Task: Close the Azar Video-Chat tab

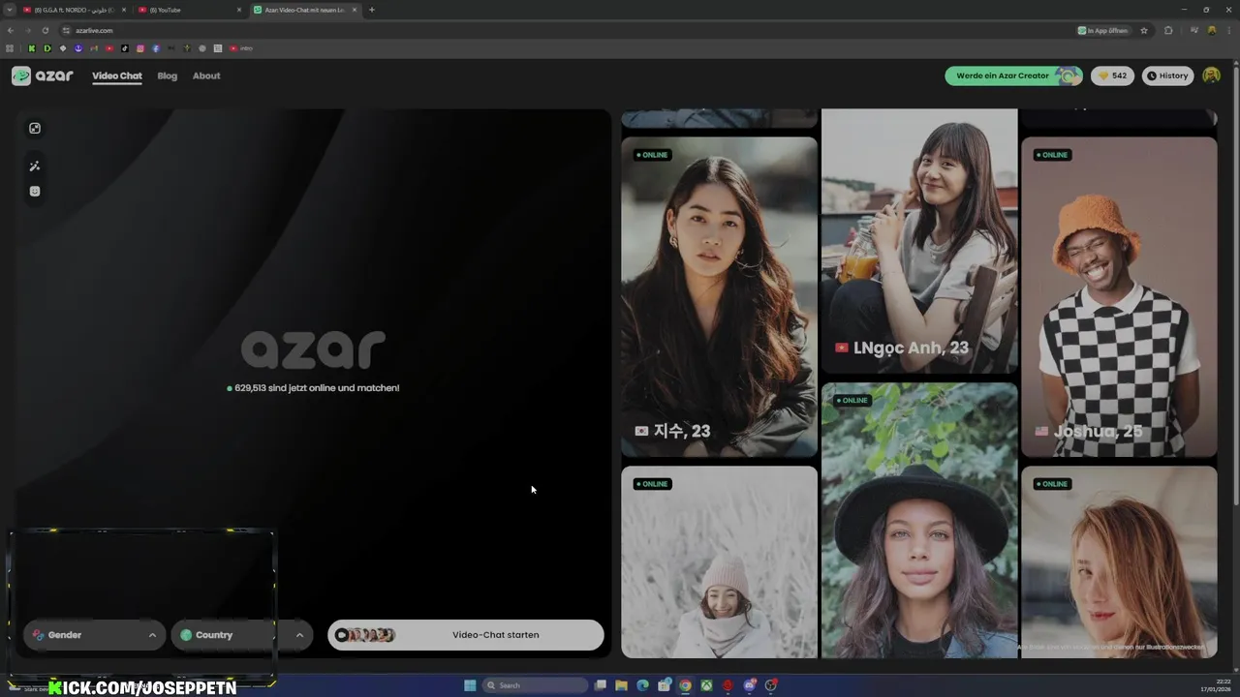Action: click(355, 10)
